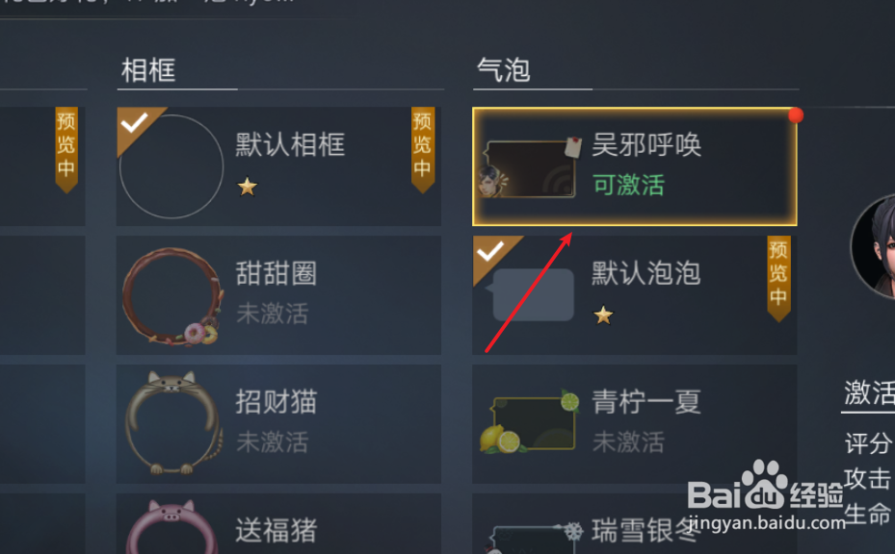Screen dimensions: 895x554
Task: Click the 未激活 label under 甜甜圈
Action: tap(273, 314)
